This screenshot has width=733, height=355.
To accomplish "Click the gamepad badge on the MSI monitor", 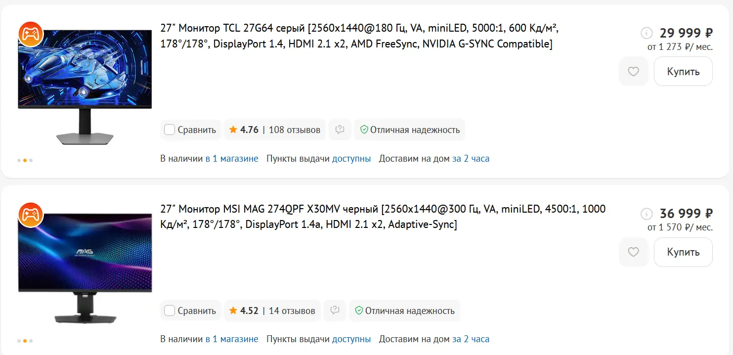I will coord(31,215).
